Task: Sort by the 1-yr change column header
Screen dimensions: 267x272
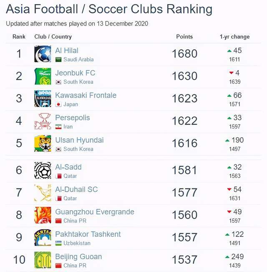Action: pyautogui.click(x=234, y=37)
